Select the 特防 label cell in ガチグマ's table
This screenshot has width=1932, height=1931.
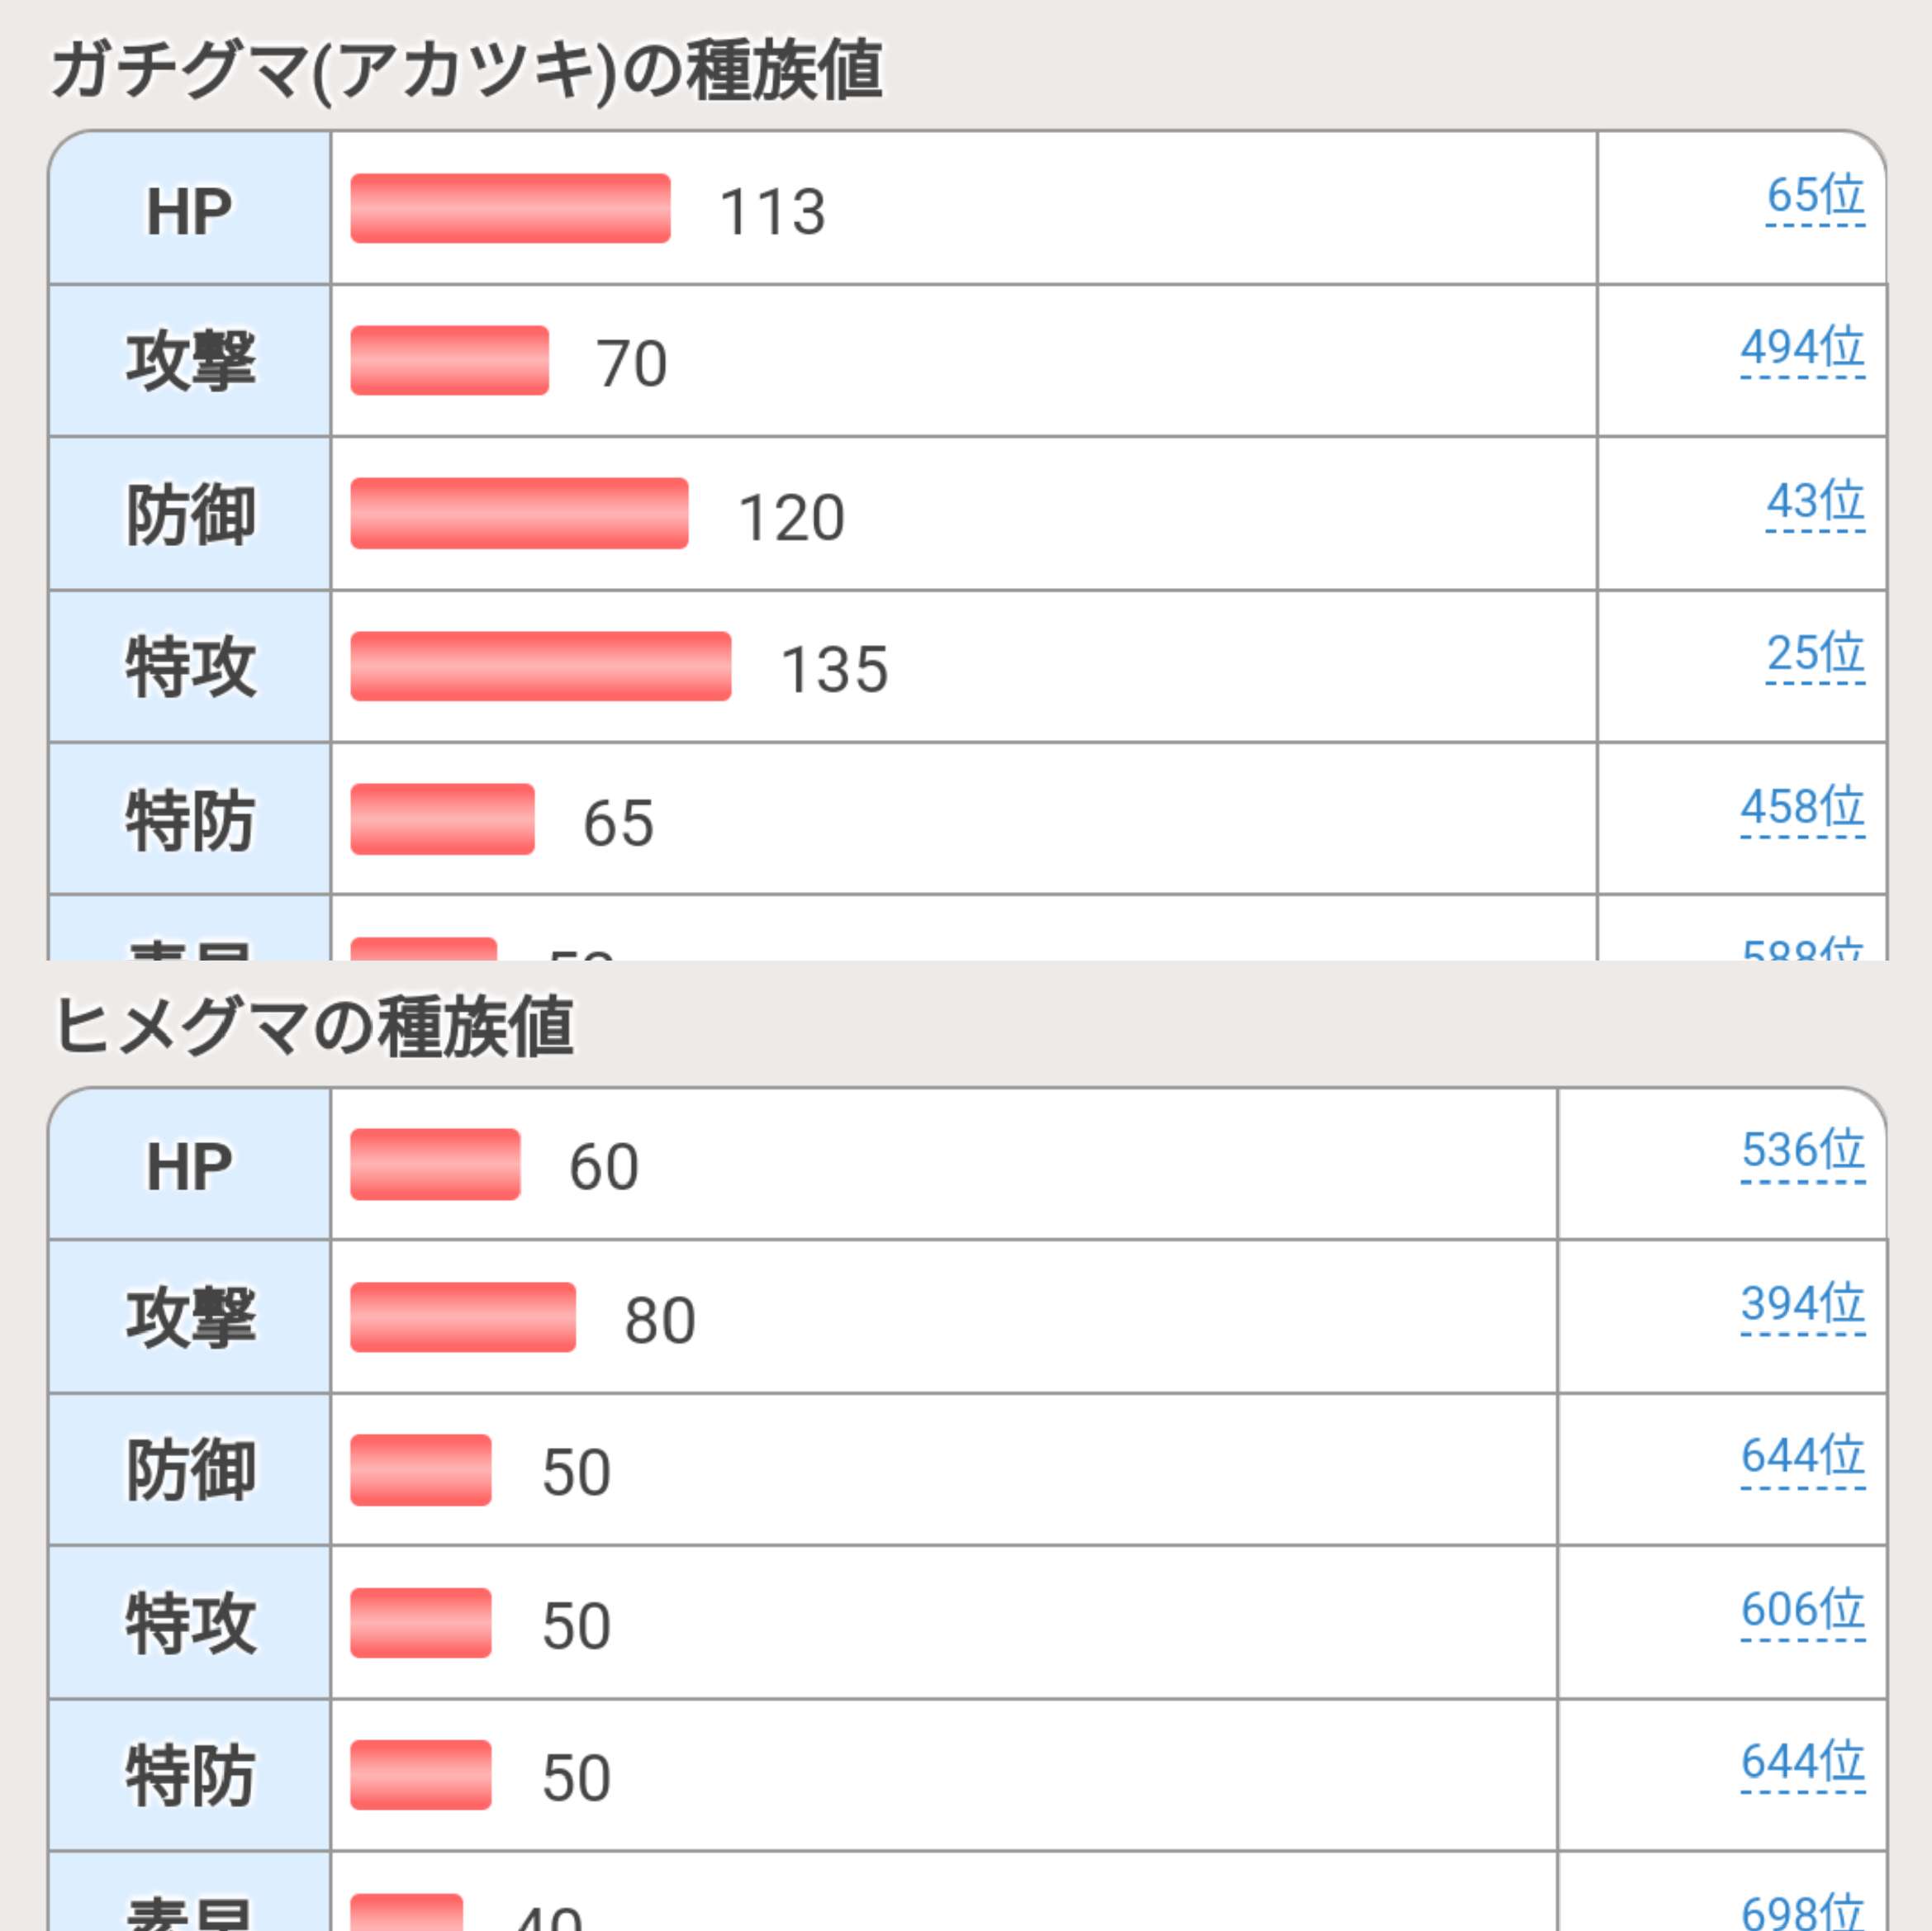tap(190, 820)
